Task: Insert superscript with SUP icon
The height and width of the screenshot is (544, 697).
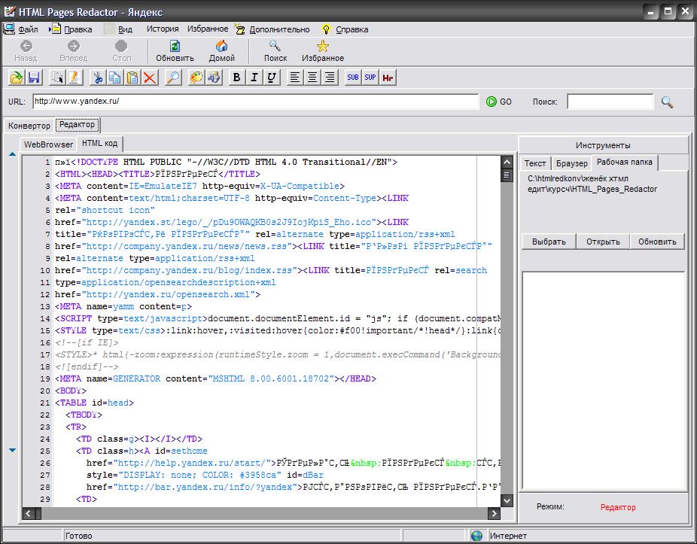Action: (x=370, y=77)
